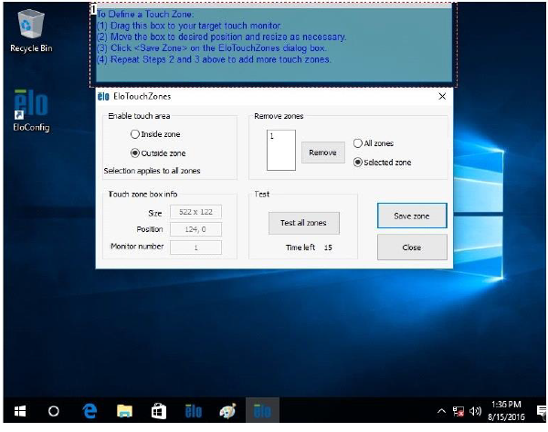Click the active Elo taskbar icon

point(262,411)
